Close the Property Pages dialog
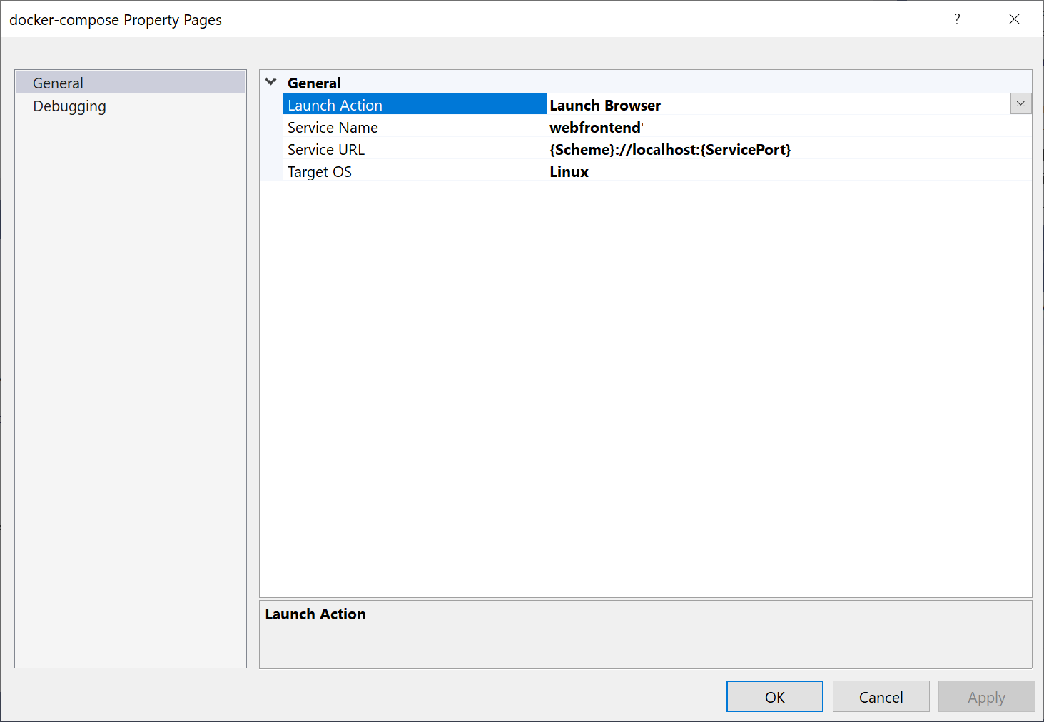The image size is (1044, 722). coord(1014,19)
